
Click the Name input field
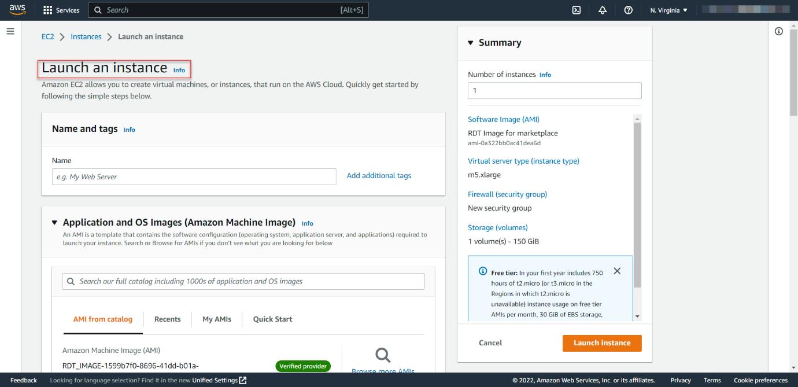coord(194,176)
